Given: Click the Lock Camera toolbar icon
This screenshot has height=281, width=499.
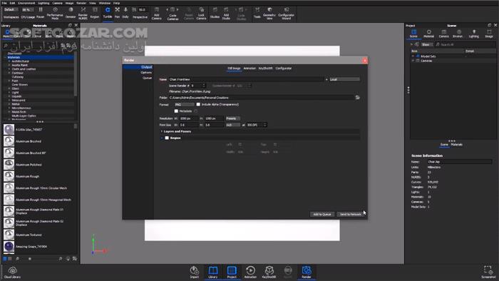Looking at the screenshot, I should point(201,13).
